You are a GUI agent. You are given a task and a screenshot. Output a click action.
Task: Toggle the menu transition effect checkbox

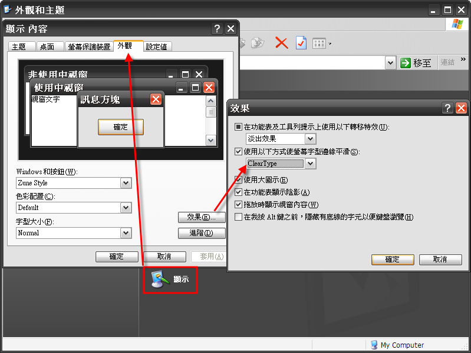[x=238, y=126]
